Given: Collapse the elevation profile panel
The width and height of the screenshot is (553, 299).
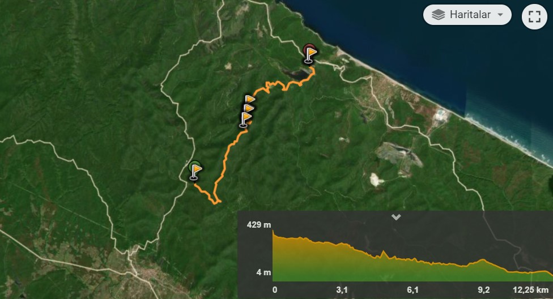Looking at the screenshot, I should point(396,217).
